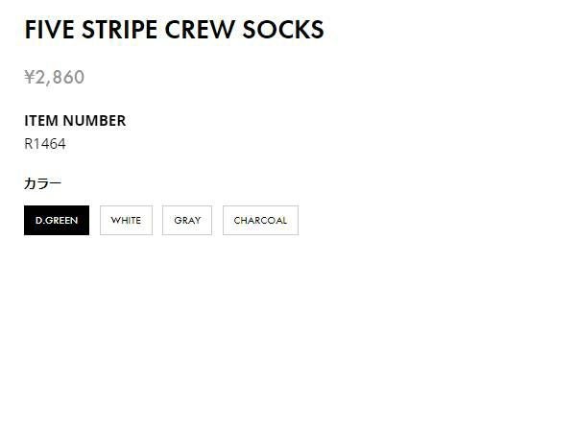Click the word STRIPE in the heading
576x432 pixels.
pyautogui.click(x=117, y=31)
